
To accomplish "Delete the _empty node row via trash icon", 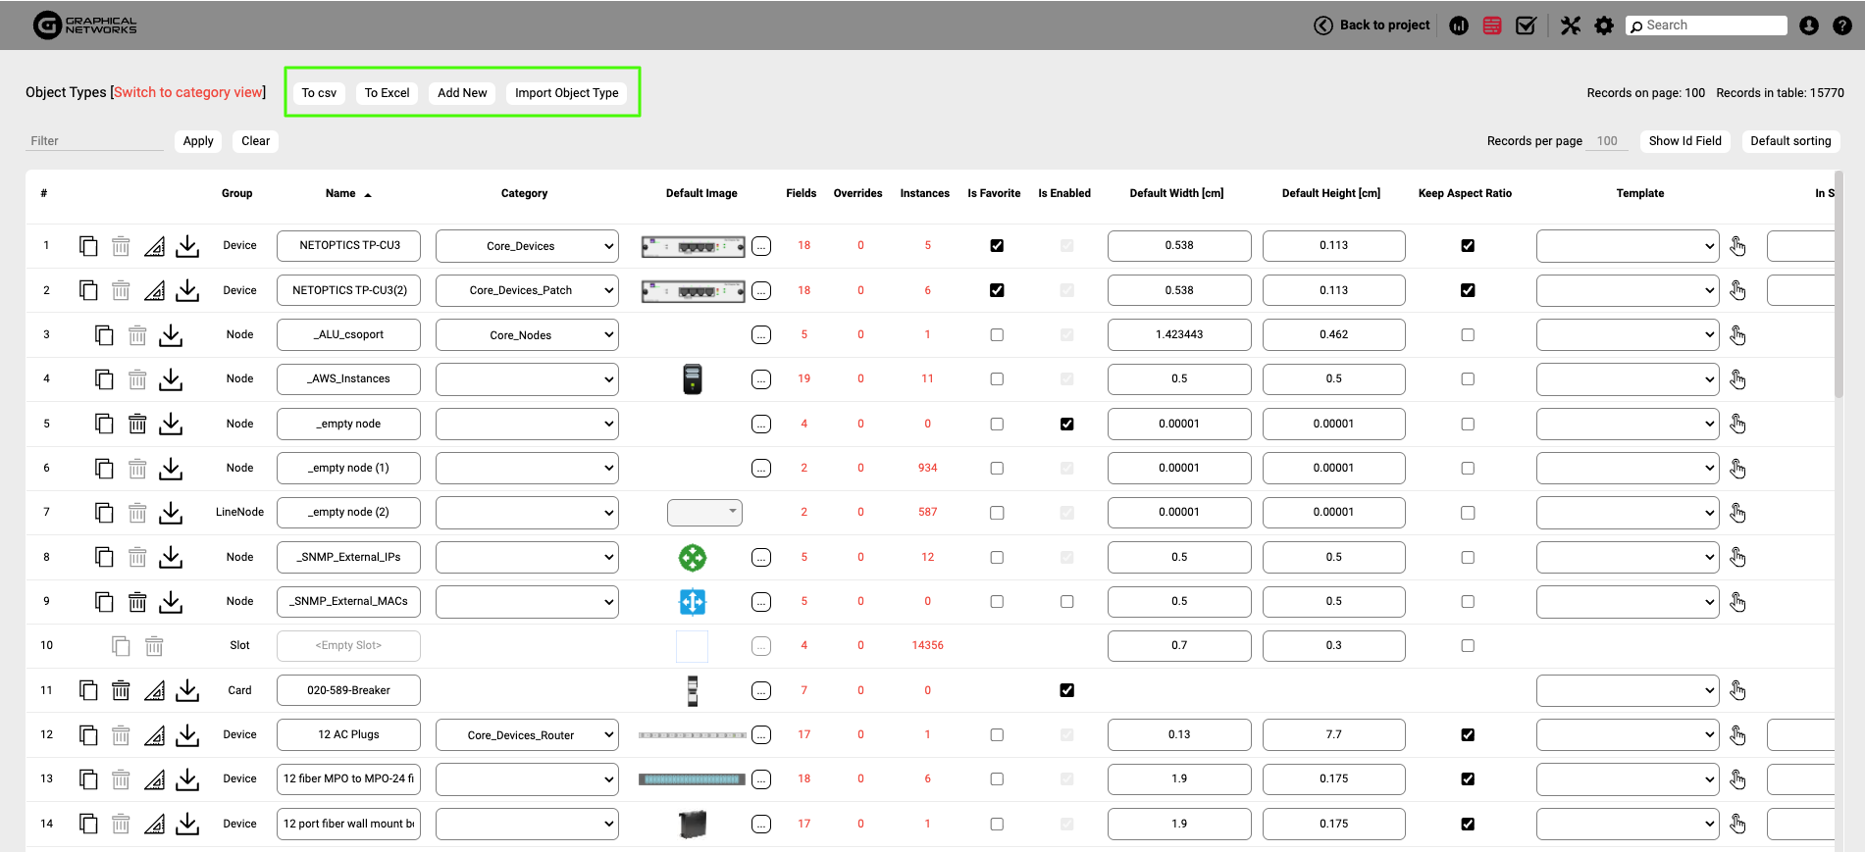I will (x=137, y=425).
